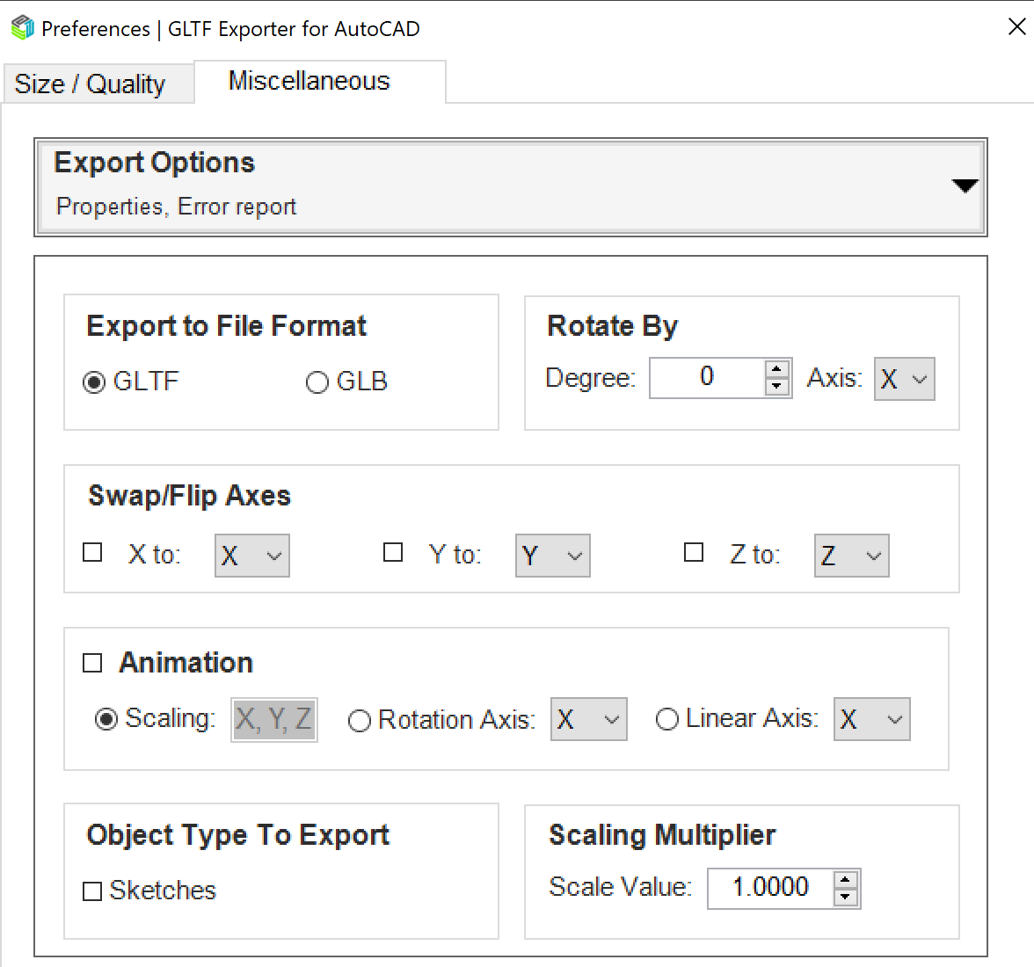Select the Miscellaneous tab

[x=309, y=81]
